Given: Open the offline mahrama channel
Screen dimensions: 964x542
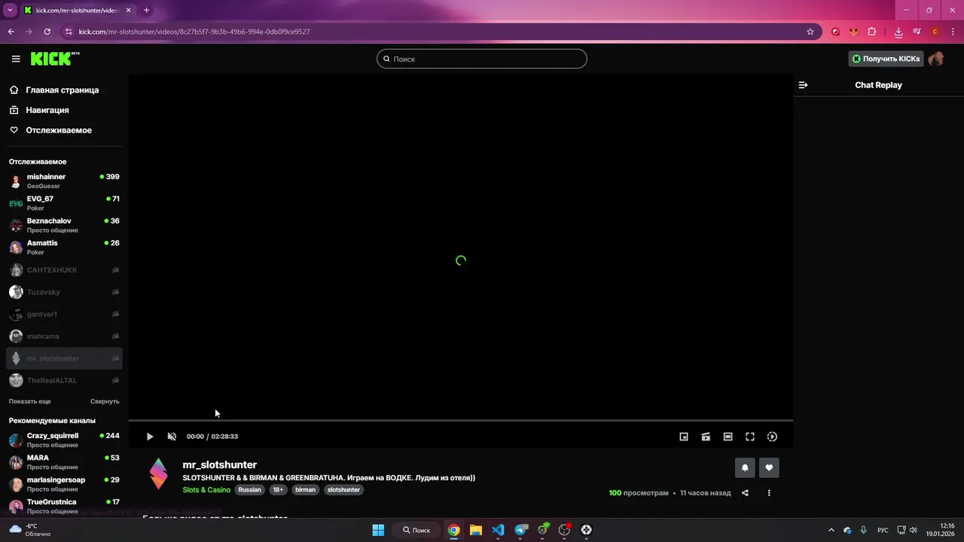Looking at the screenshot, I should pyautogui.click(x=64, y=336).
